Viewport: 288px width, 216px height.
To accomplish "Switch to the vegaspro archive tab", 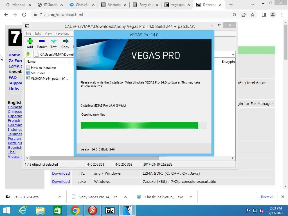I will pyautogui.click(x=175, y=5).
